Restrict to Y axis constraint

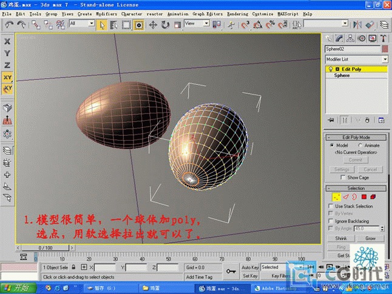pyautogui.click(x=7, y=53)
